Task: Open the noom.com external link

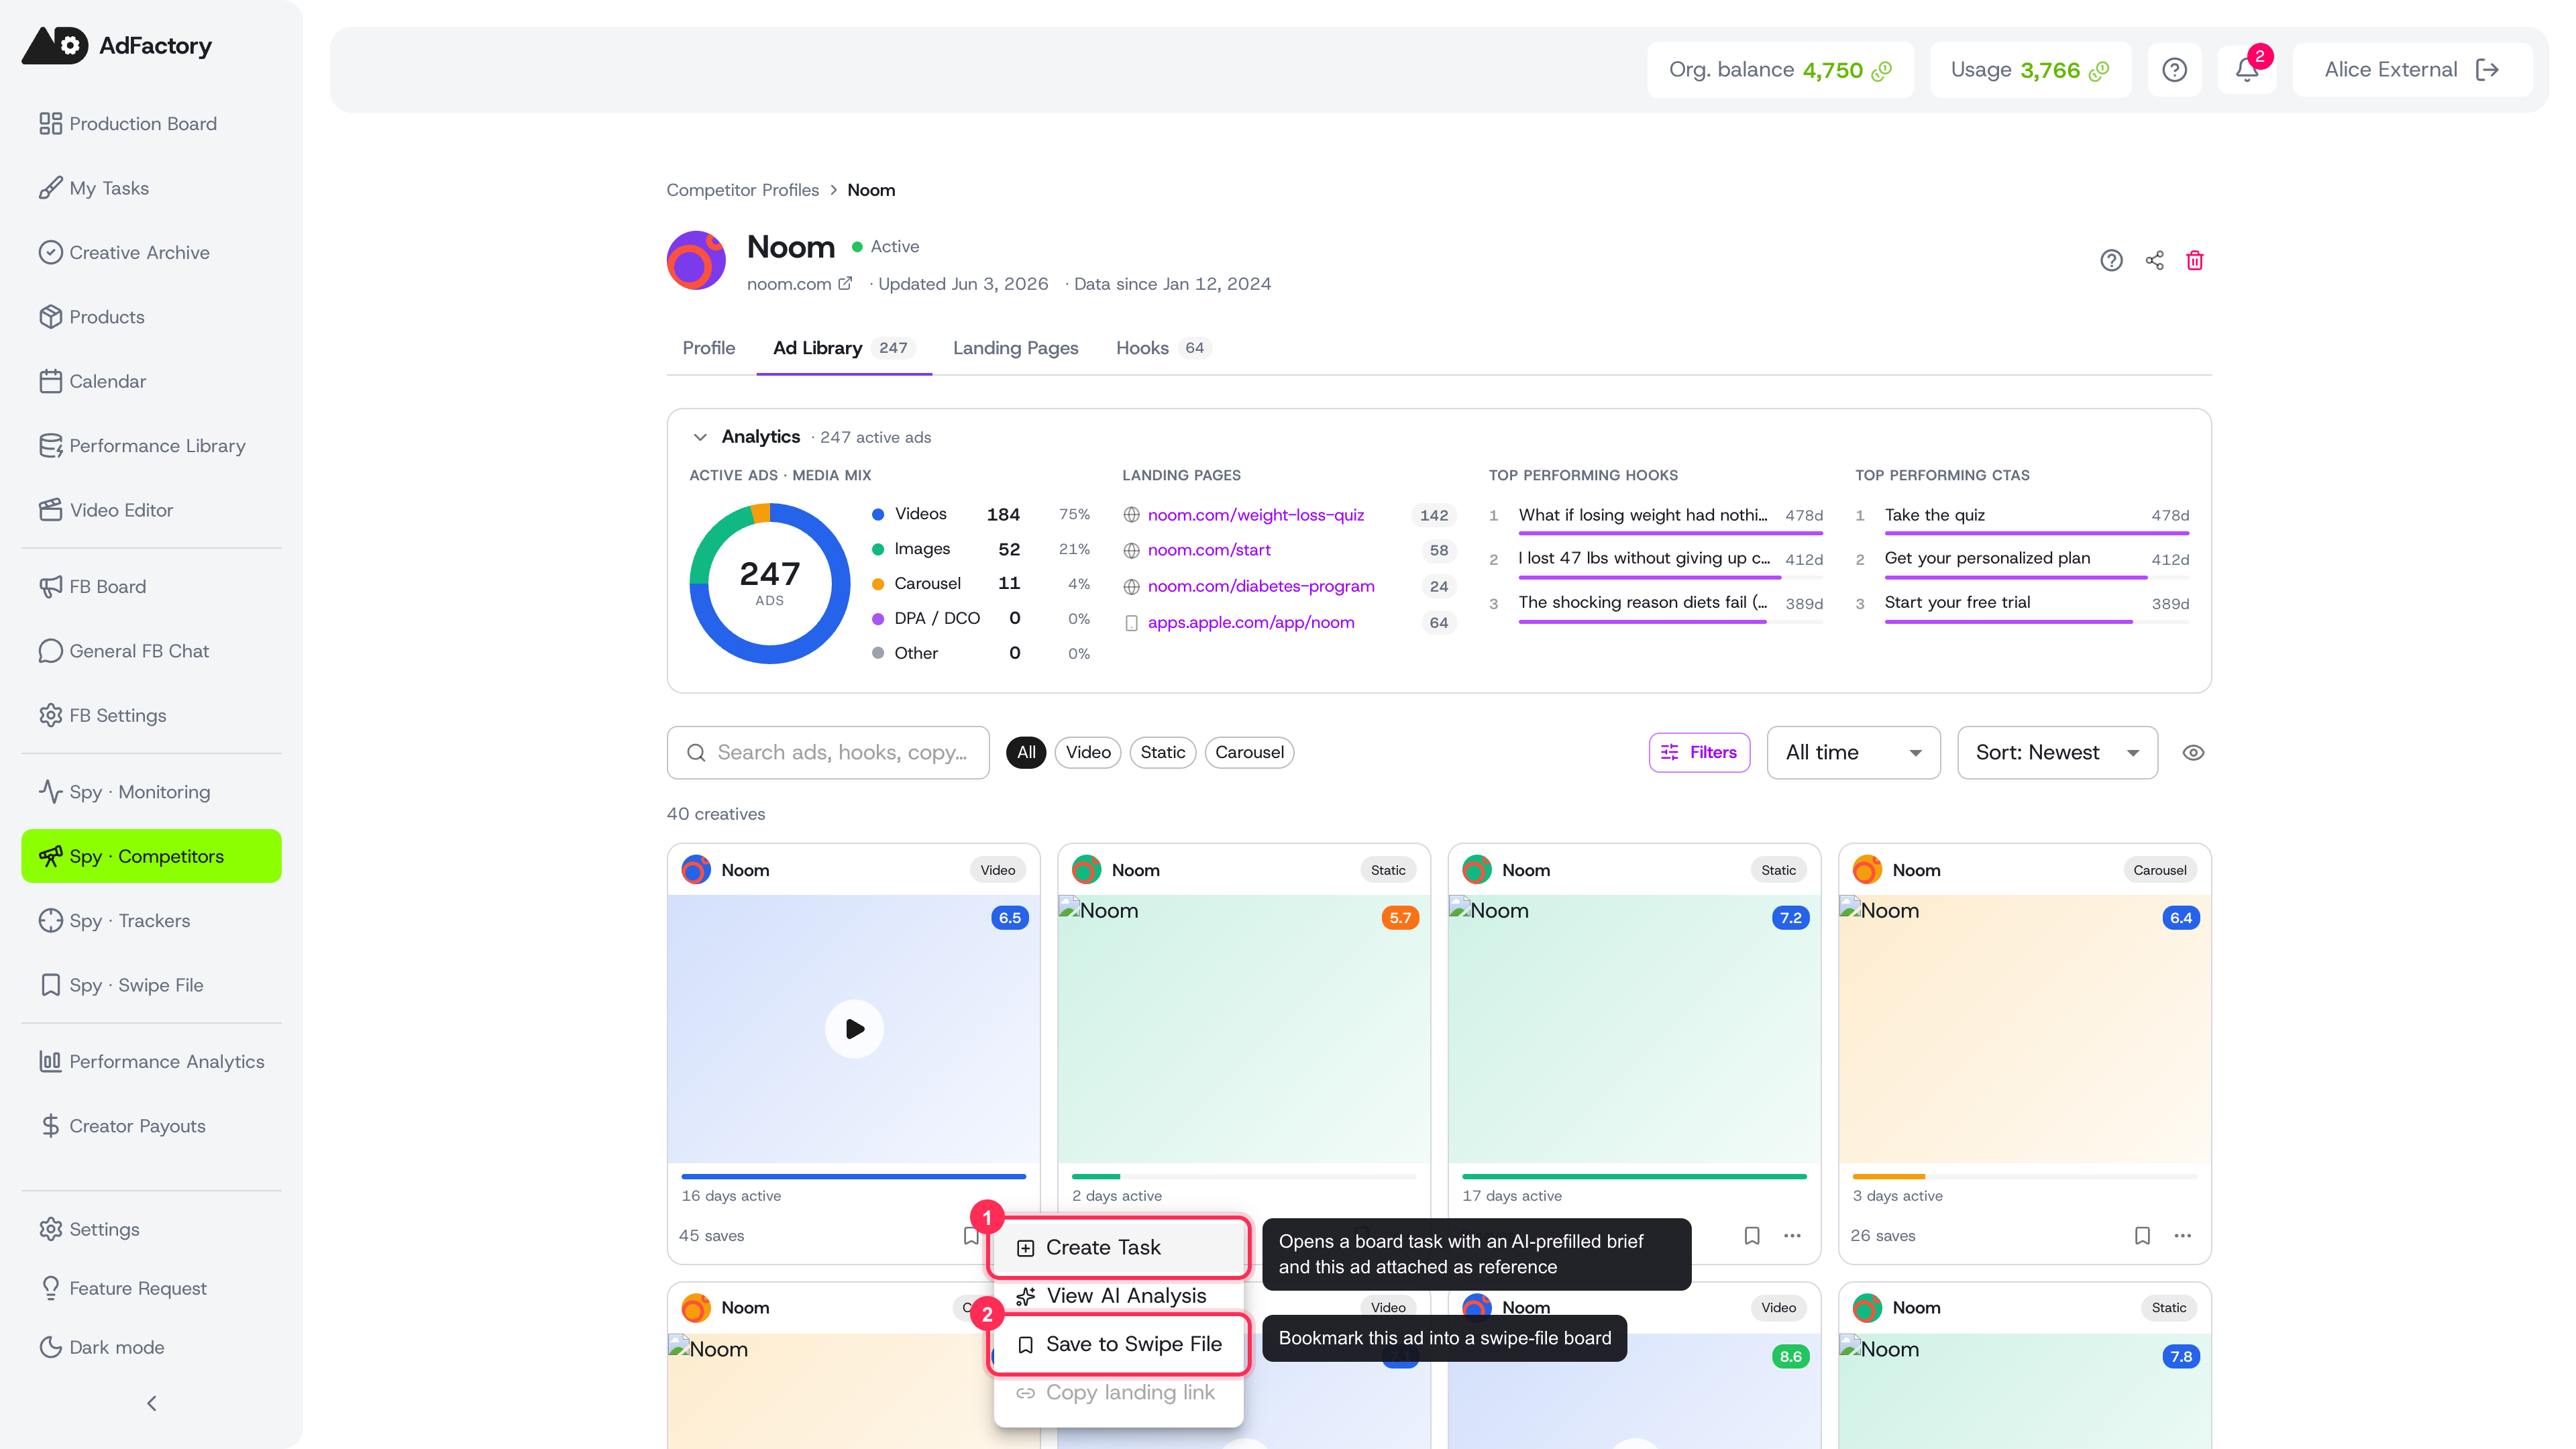Action: coord(799,284)
